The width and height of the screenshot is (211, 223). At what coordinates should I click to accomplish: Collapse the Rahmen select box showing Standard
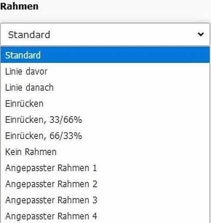coord(105,34)
